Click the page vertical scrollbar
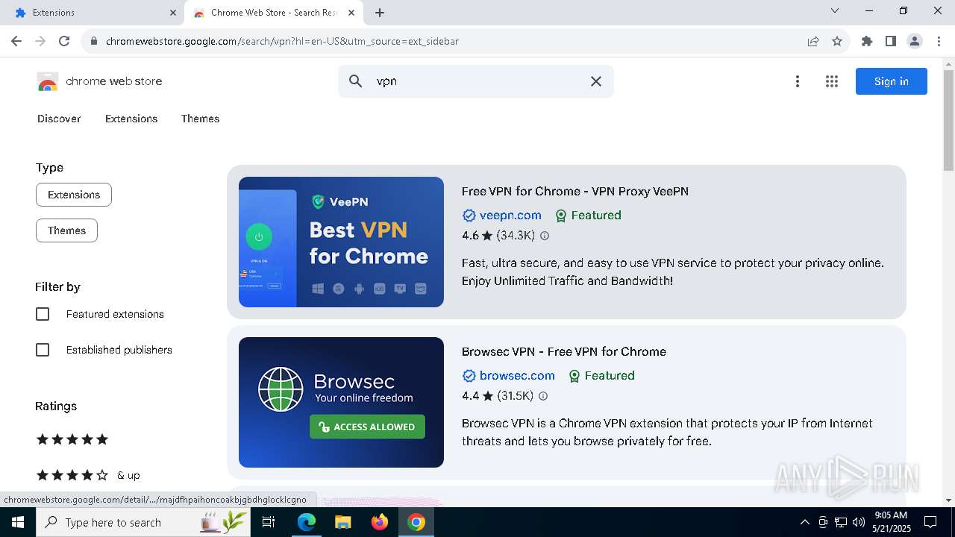955x537 pixels. [948, 121]
